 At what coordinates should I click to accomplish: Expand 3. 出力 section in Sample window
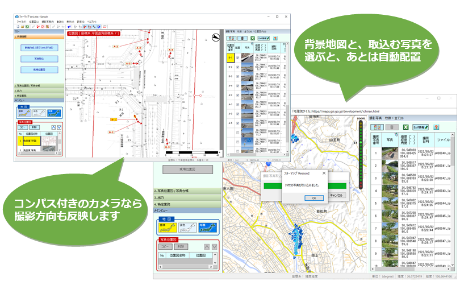click(39, 90)
